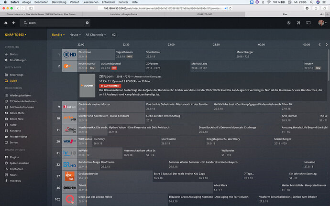
Task: Open the Sportschau program entry
Action: 190,54
